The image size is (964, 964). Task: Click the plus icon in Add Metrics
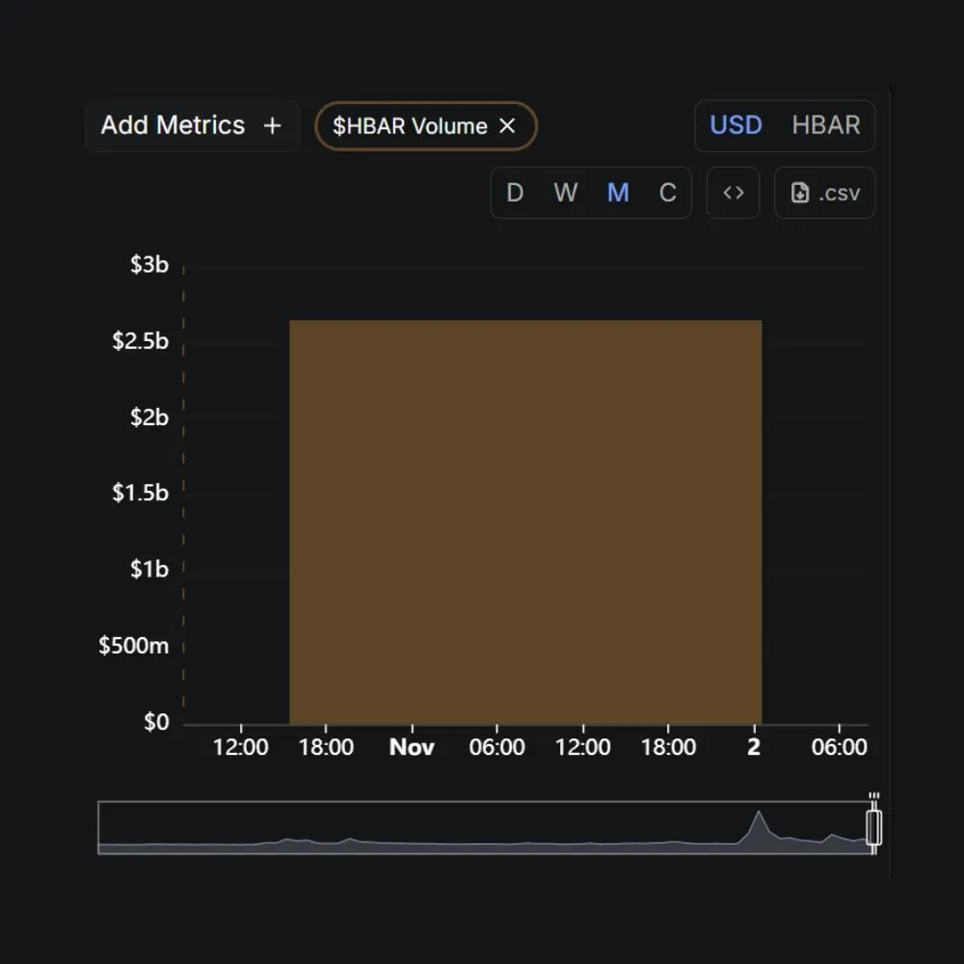[x=273, y=125]
